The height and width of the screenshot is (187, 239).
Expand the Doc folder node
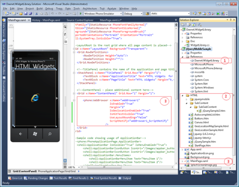tap(183, 41)
